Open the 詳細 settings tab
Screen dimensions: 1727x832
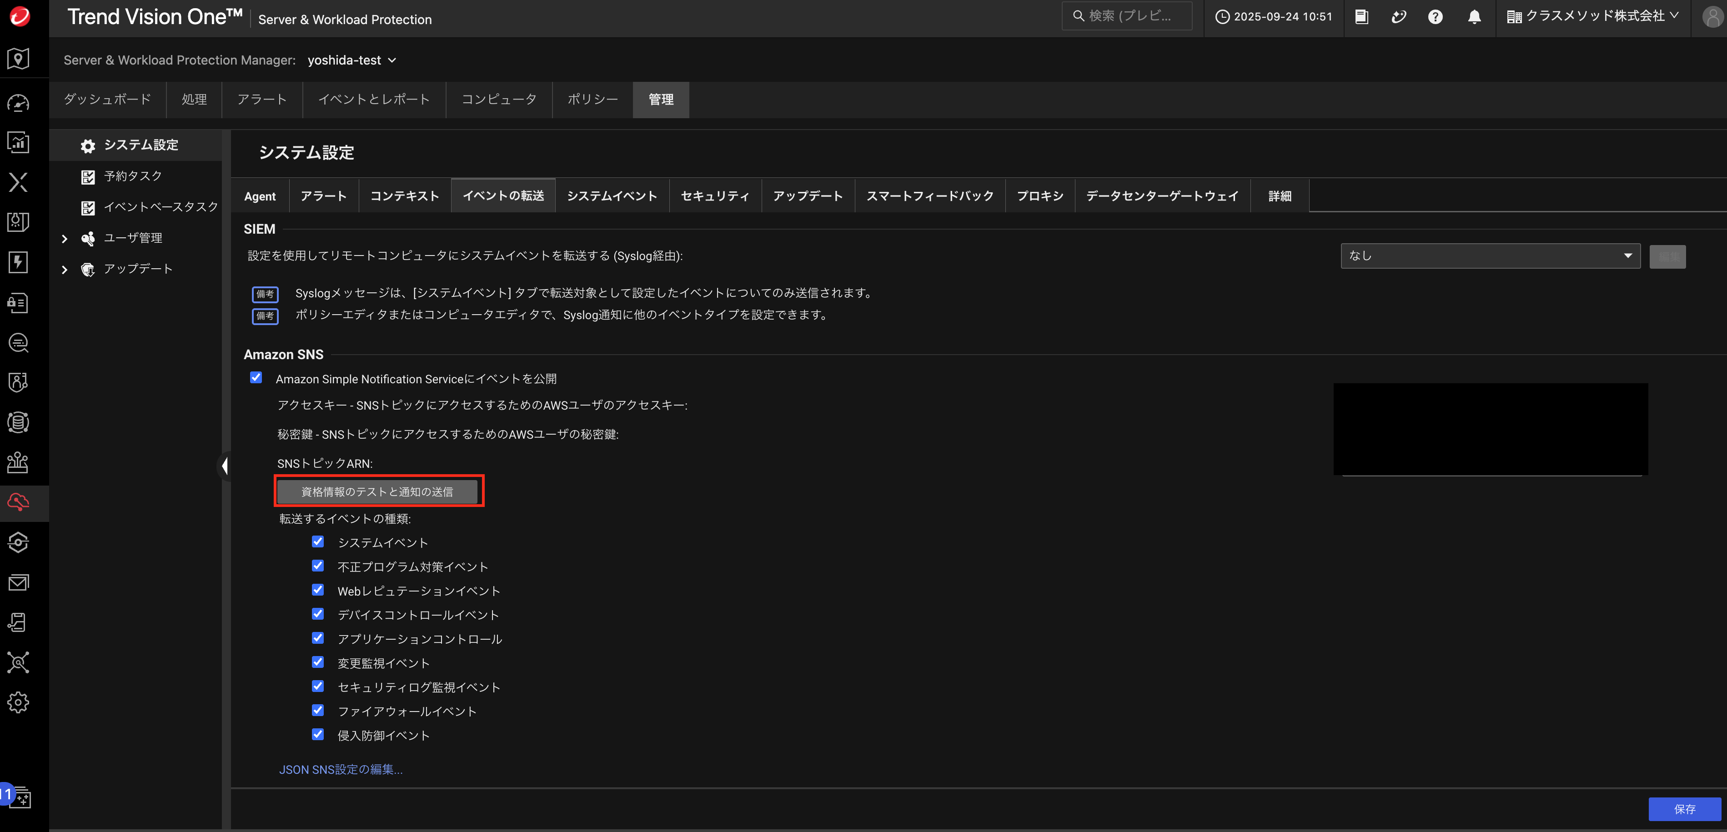point(1280,196)
